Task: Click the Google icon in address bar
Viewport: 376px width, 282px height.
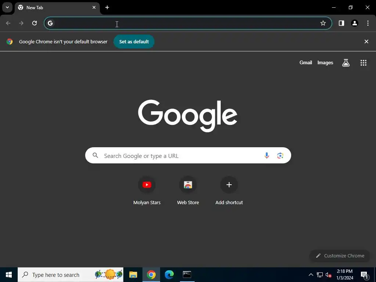Action: (x=50, y=23)
